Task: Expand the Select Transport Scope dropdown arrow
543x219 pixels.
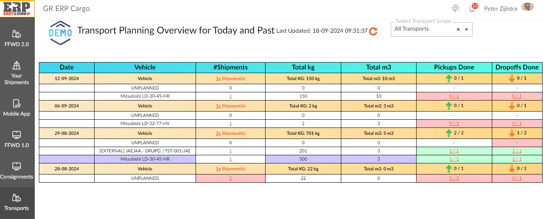Action: [x=466, y=29]
